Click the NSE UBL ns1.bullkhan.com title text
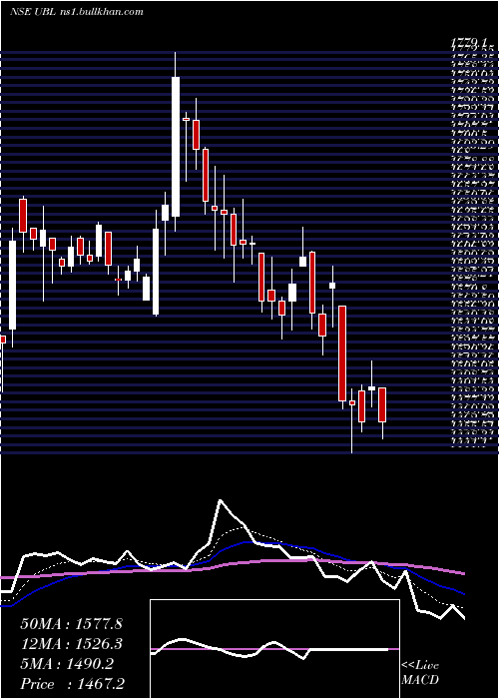Image resolution: width=499 pixels, height=699 pixels. tap(76, 12)
